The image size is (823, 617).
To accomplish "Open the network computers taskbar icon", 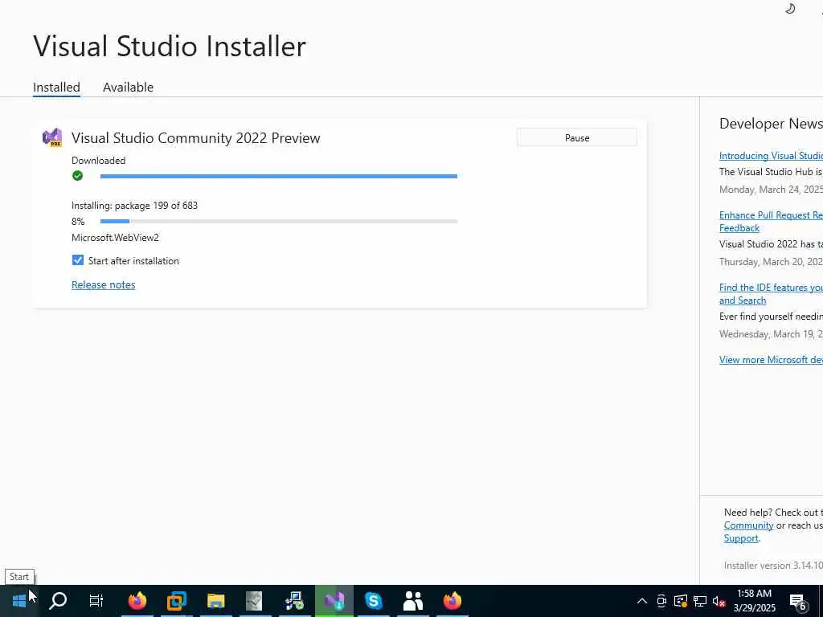I will (294, 601).
